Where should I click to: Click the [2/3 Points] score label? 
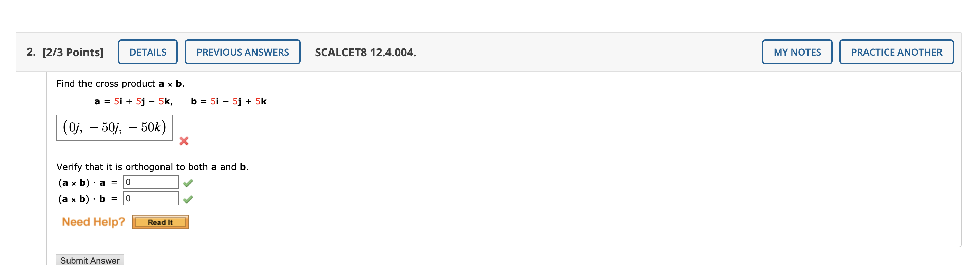pos(74,52)
